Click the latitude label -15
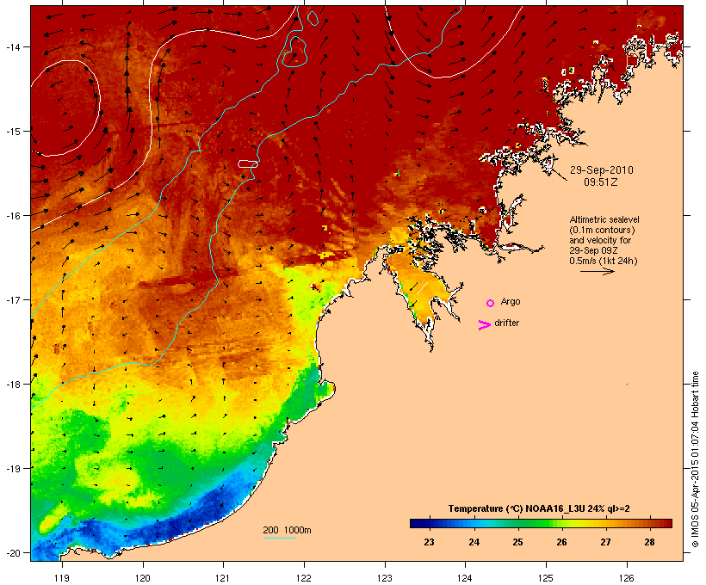The image size is (706, 585). pos(13,132)
